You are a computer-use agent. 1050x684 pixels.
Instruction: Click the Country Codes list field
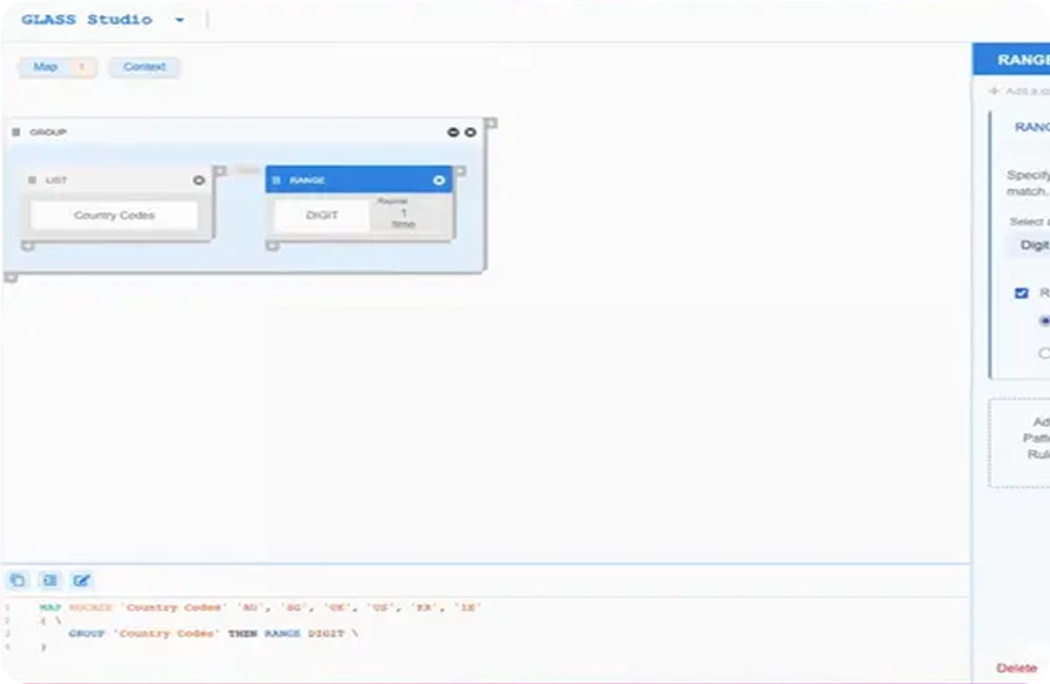coord(114,216)
